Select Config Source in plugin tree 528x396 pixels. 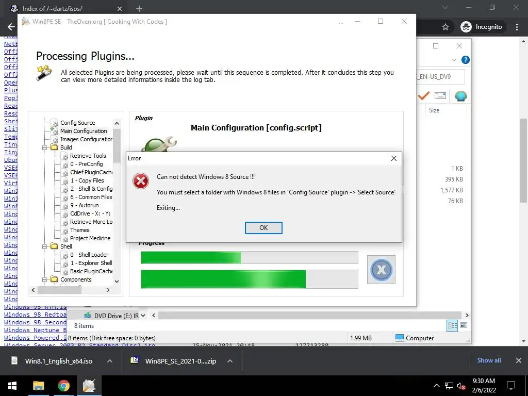pyautogui.click(x=77, y=123)
